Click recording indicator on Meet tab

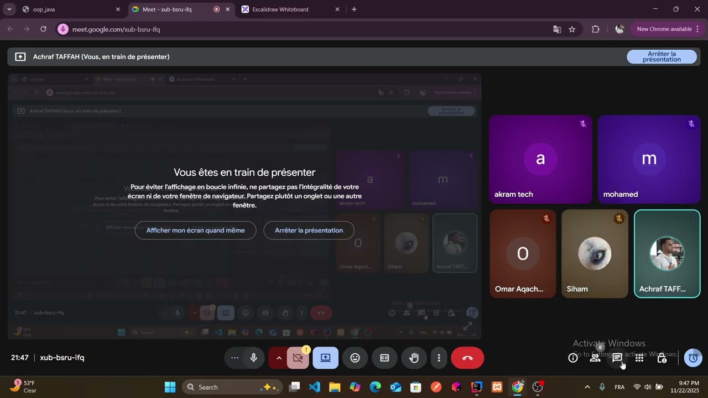point(216,9)
